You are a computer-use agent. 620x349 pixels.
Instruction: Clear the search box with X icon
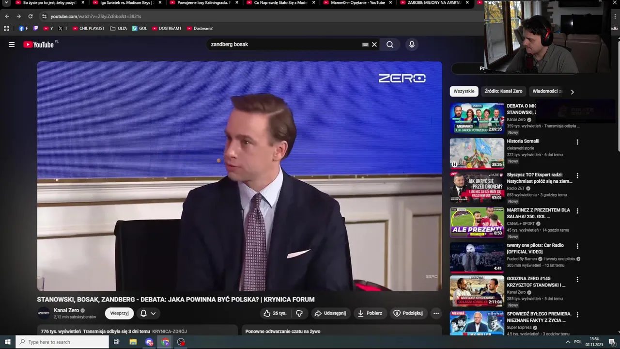pos(374,45)
